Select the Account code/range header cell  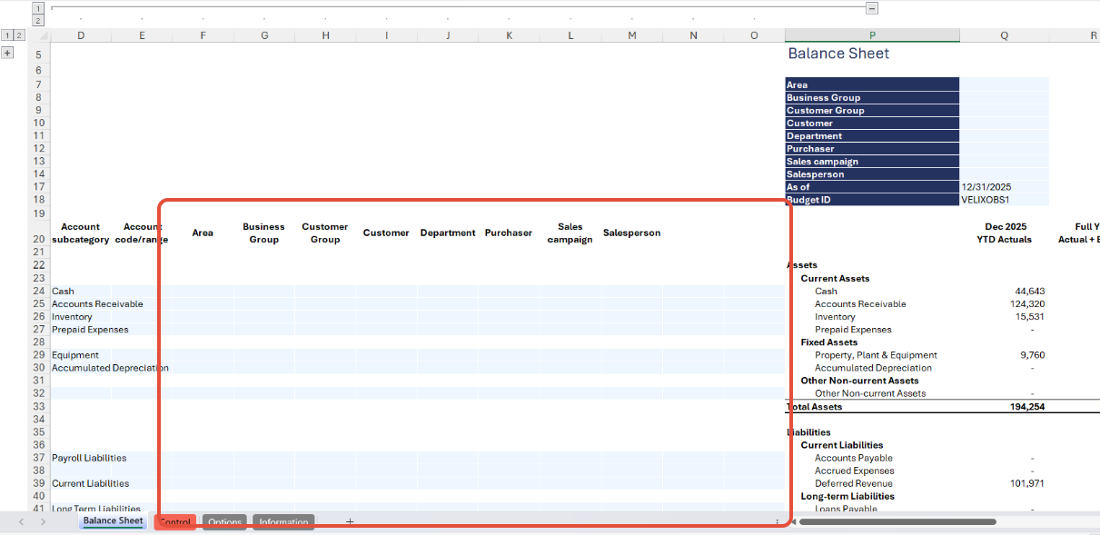142,233
